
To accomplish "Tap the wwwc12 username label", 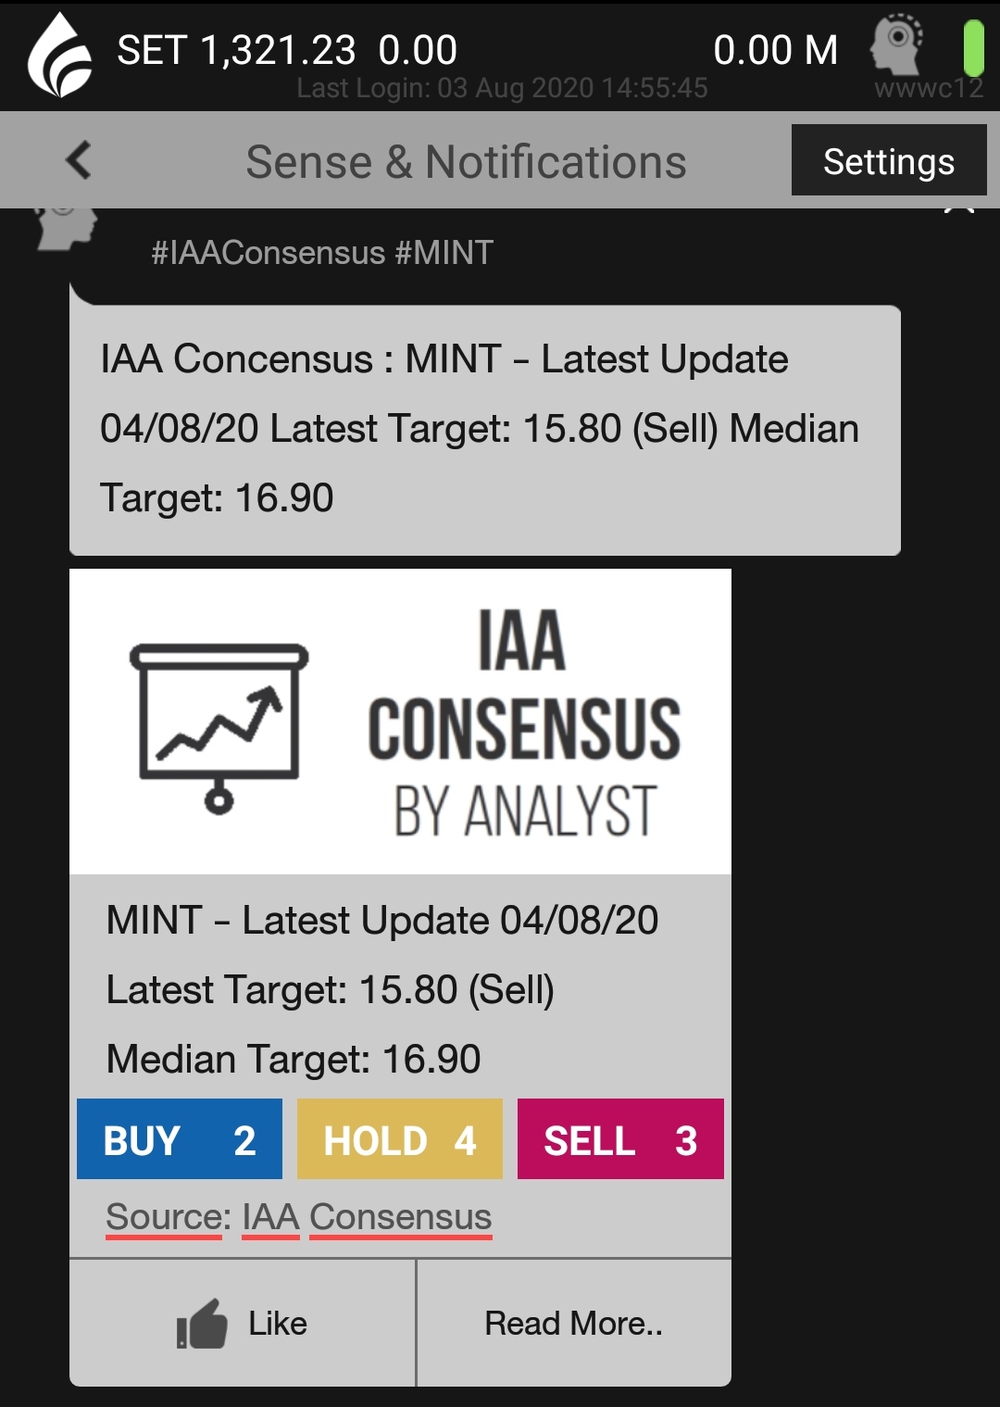I will (928, 89).
